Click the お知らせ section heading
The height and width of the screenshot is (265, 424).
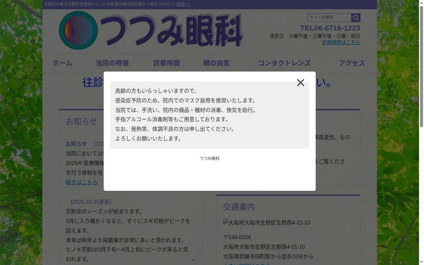point(81,121)
